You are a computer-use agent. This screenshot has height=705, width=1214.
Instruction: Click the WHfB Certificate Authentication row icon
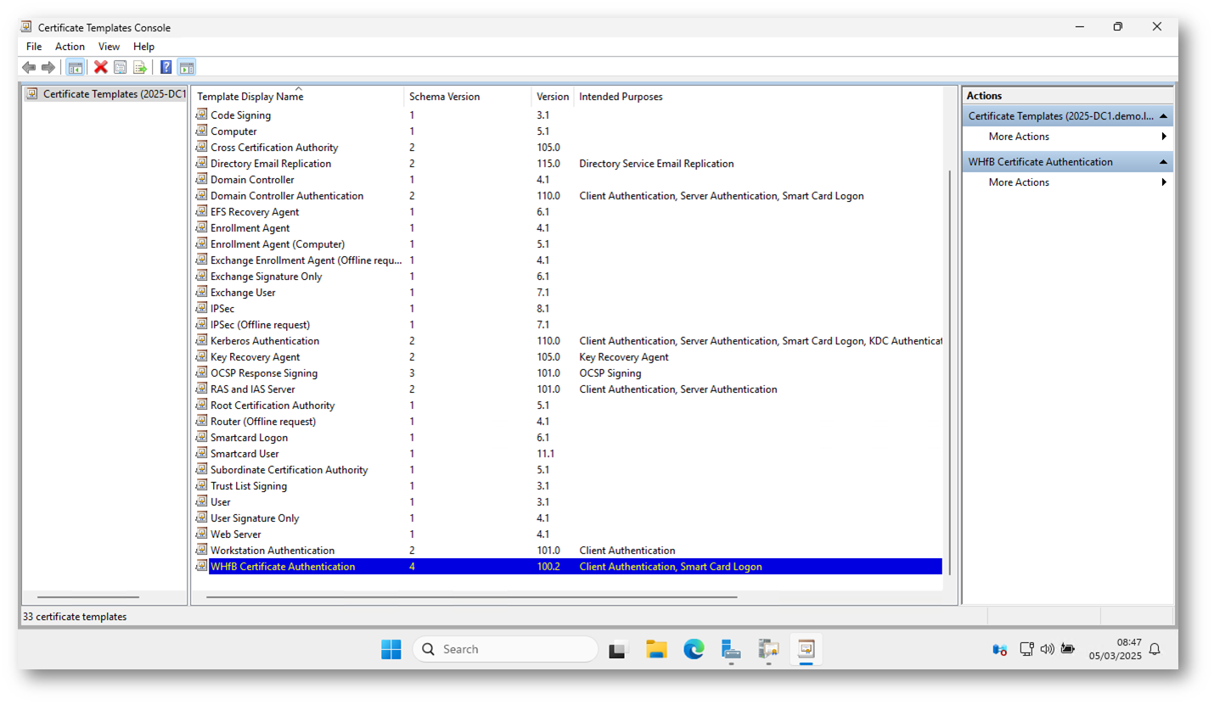[201, 566]
